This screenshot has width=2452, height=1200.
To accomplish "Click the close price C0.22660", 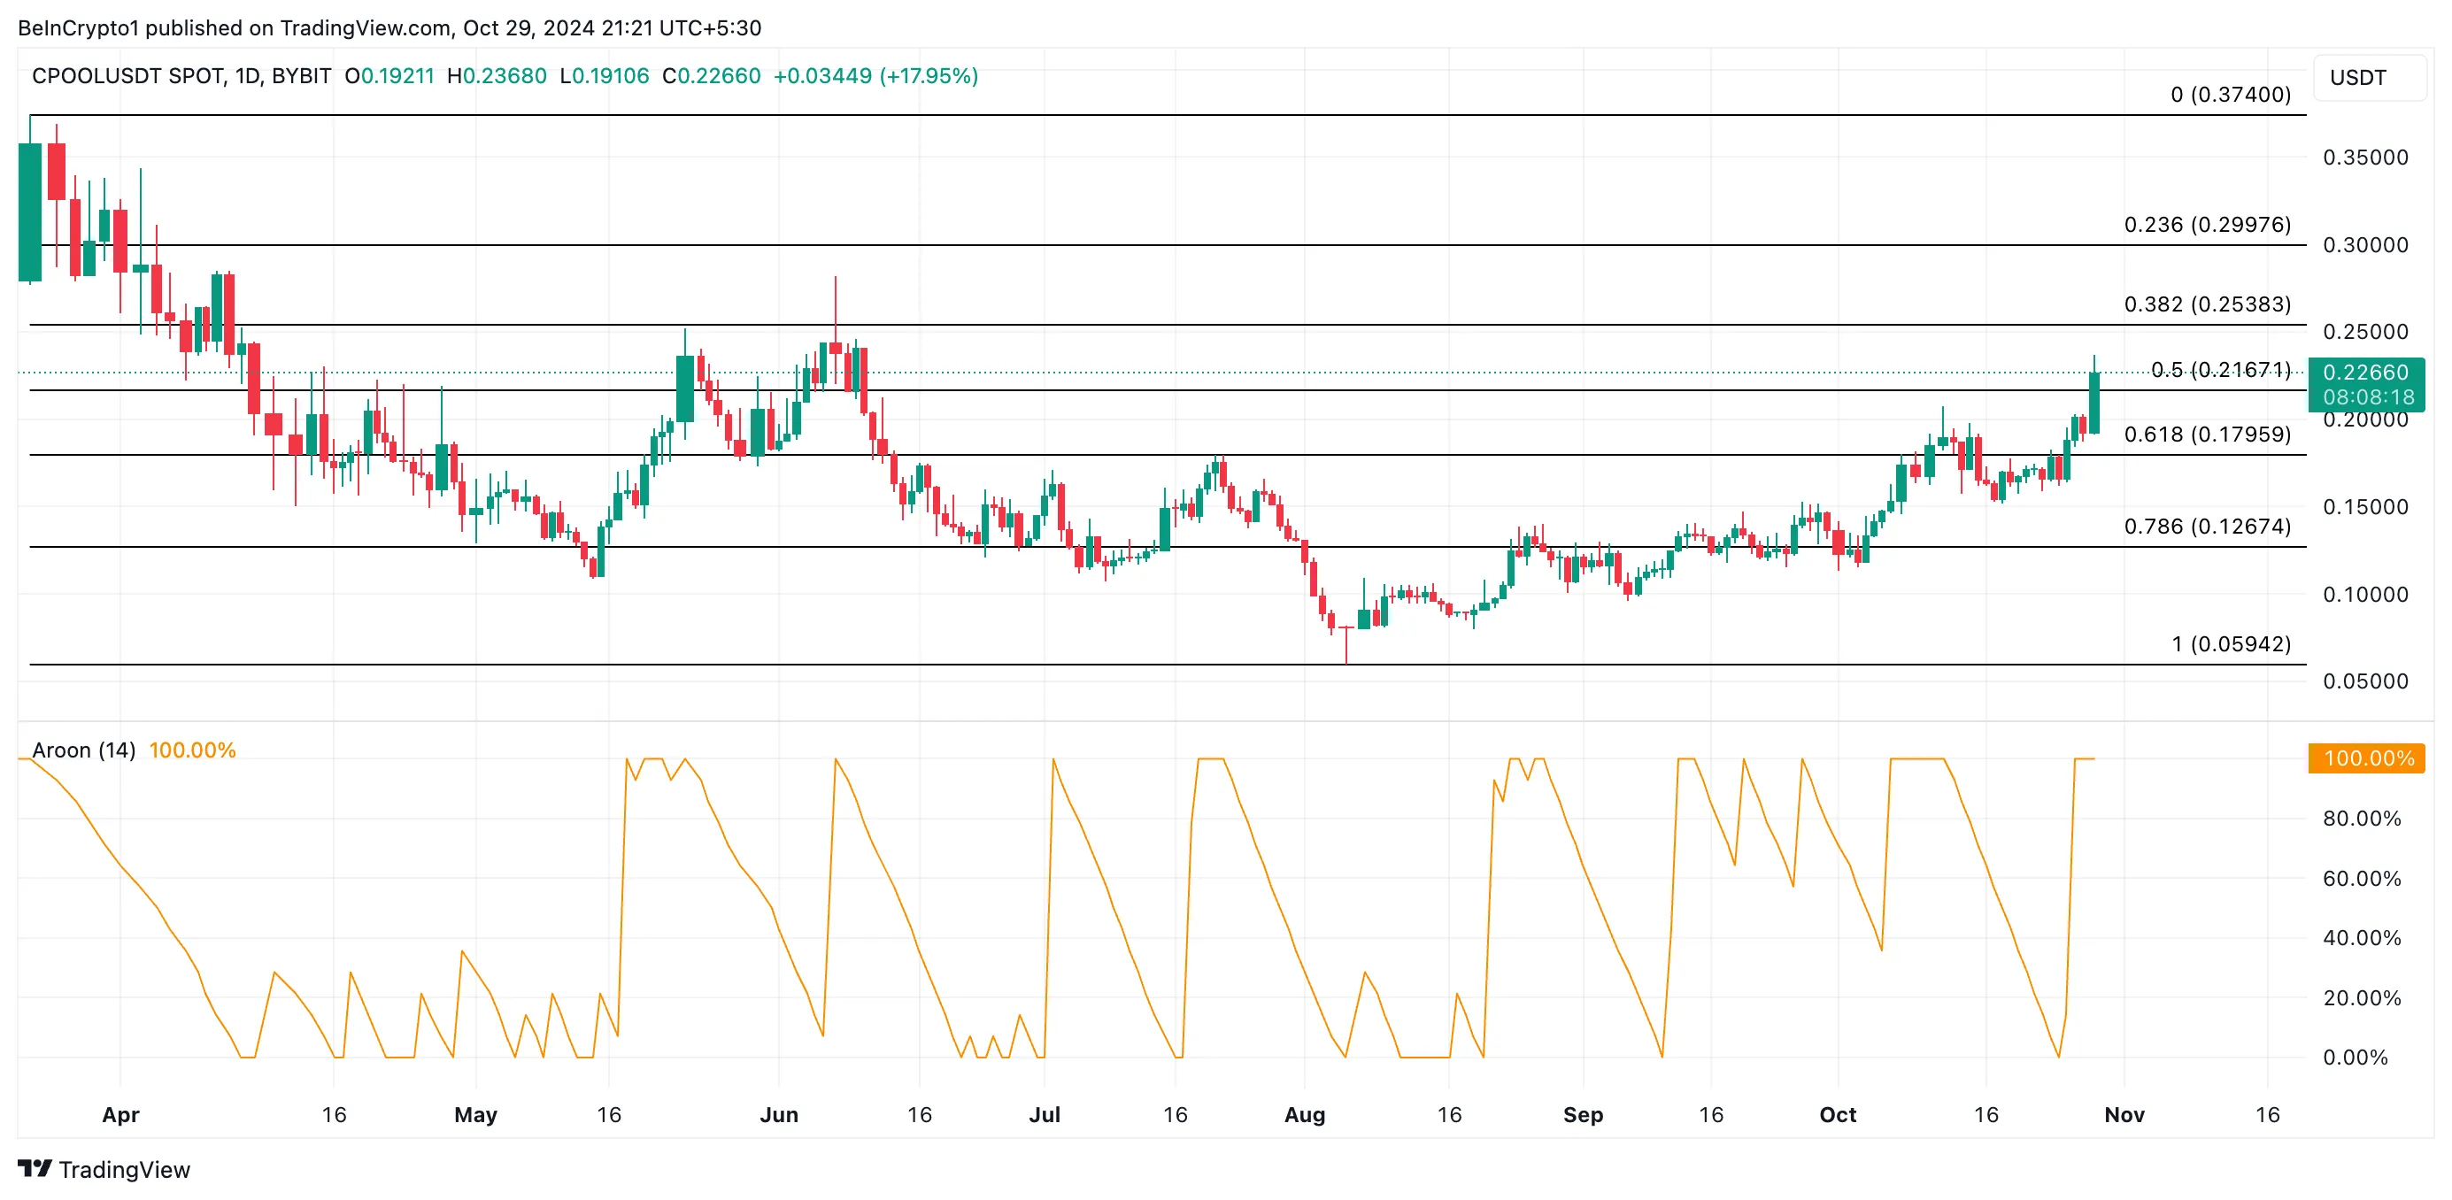I will pyautogui.click(x=712, y=76).
